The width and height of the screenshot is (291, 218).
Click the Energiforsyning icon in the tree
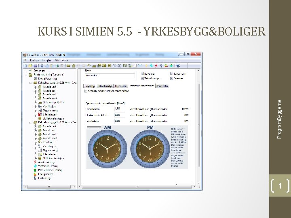[x=35, y=79]
